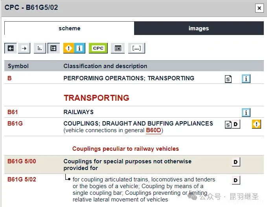Follow the B60D reference link

click(153, 130)
